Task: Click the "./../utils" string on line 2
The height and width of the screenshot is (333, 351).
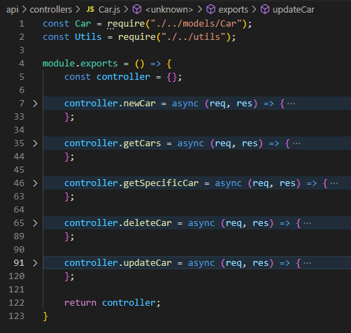Action: 194,37
